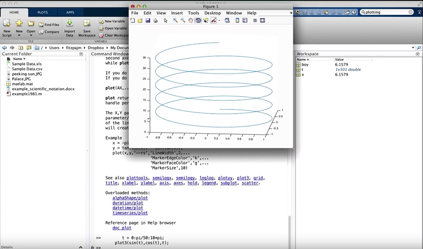The width and height of the screenshot is (423, 249).
Task: Open the plot3 help link
Action: tap(243, 178)
